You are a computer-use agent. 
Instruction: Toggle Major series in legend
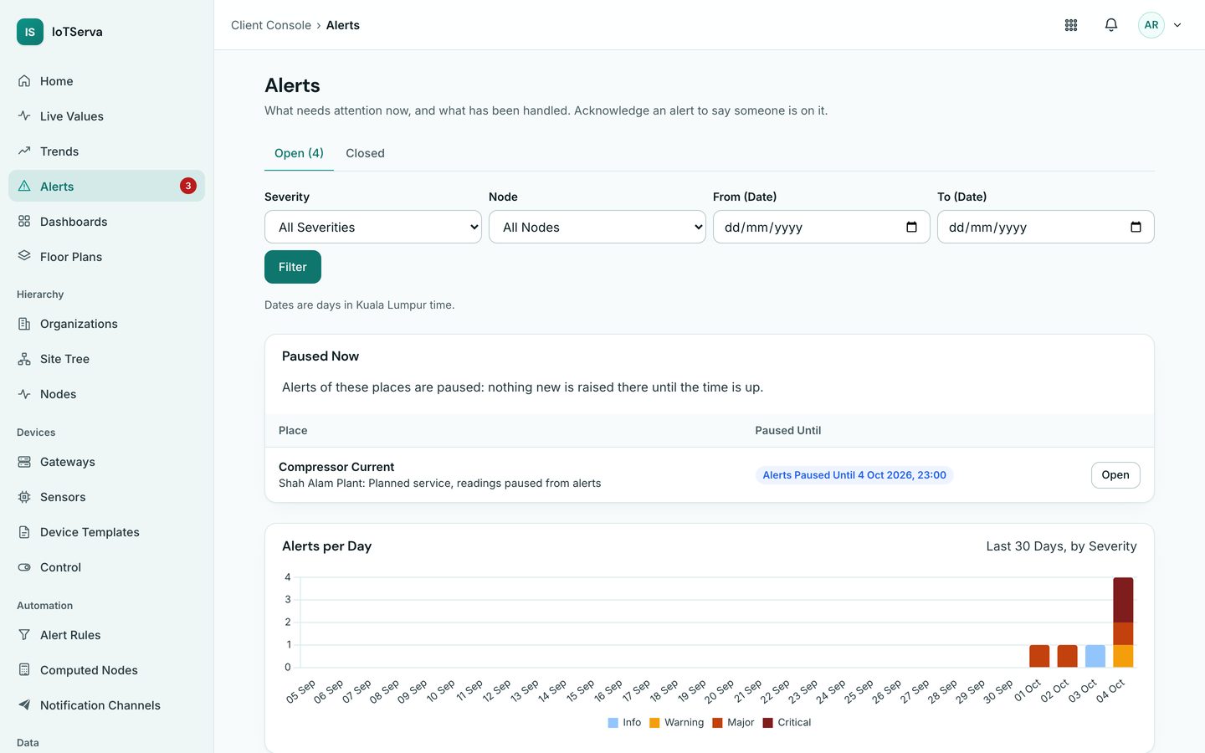[733, 722]
